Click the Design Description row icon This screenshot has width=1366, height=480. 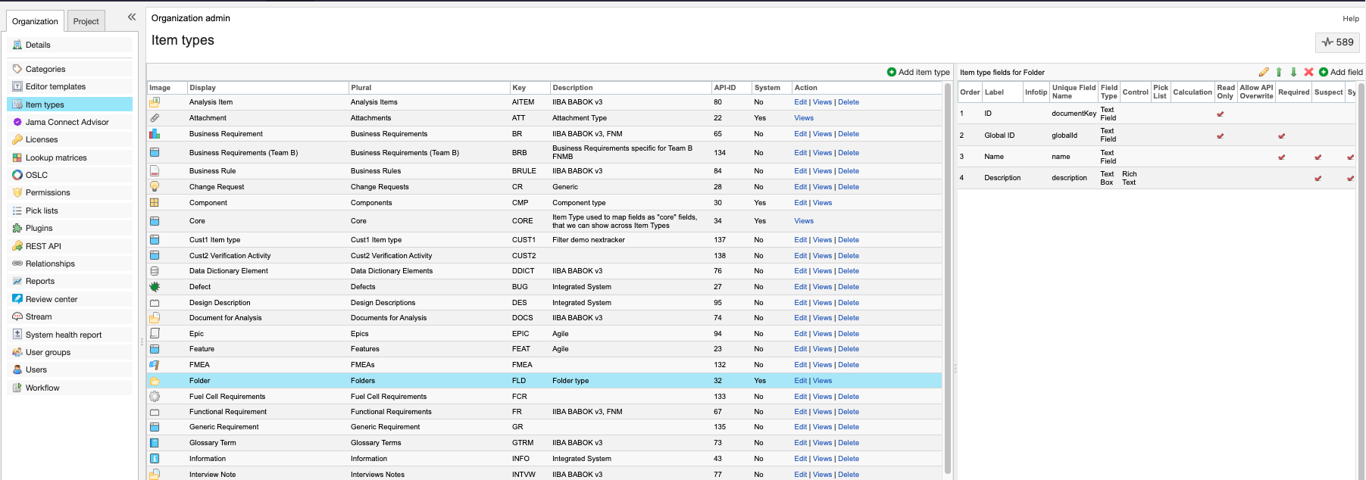click(x=155, y=303)
